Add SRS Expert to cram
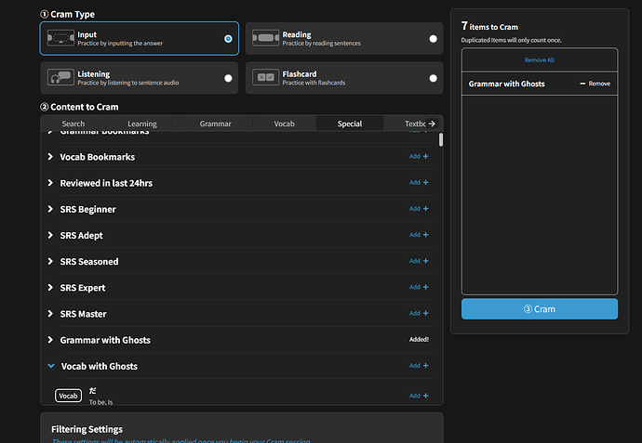This screenshot has width=642, height=443. pos(419,287)
